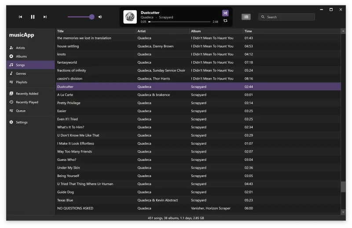Image resolution: width=352 pixels, height=228 pixels.
Task: Click the Settings gear icon
Action: click(x=11, y=122)
